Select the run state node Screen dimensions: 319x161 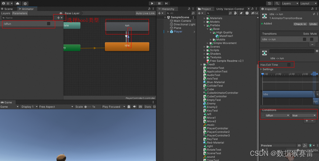[x=127, y=27]
